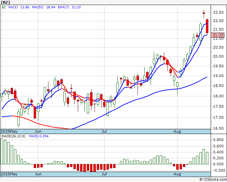
Task: Select the BZ ticker legend label
Action: pos(4,7)
